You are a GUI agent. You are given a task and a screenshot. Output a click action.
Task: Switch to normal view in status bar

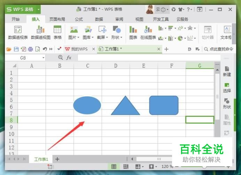[x=114, y=167]
